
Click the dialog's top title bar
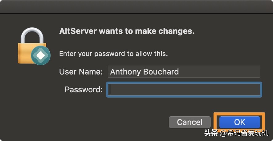(x=136, y=6)
